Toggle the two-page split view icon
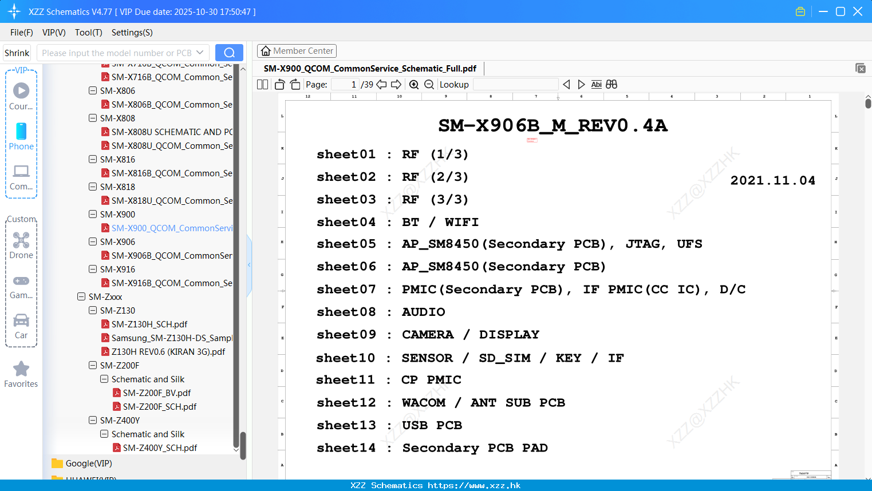The width and height of the screenshot is (872, 491). 262,85
